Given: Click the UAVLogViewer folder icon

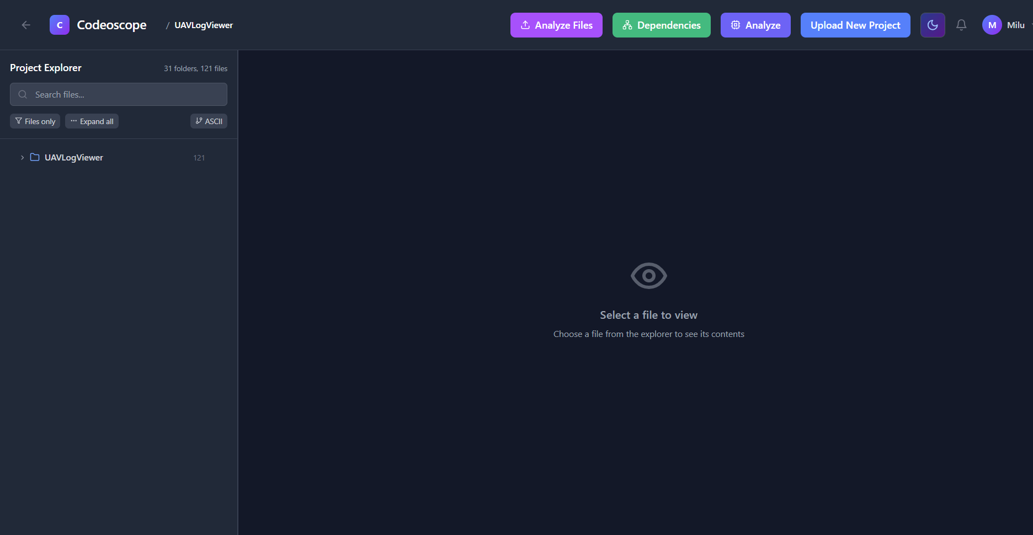Looking at the screenshot, I should [x=35, y=157].
